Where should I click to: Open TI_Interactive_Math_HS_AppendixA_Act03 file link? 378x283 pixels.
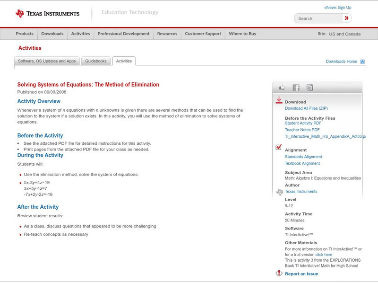coord(326,137)
